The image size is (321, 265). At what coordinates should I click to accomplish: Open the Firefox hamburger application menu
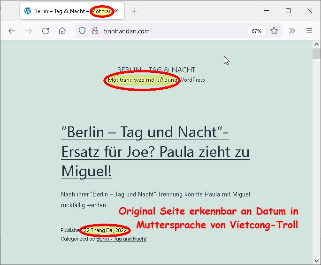point(309,31)
